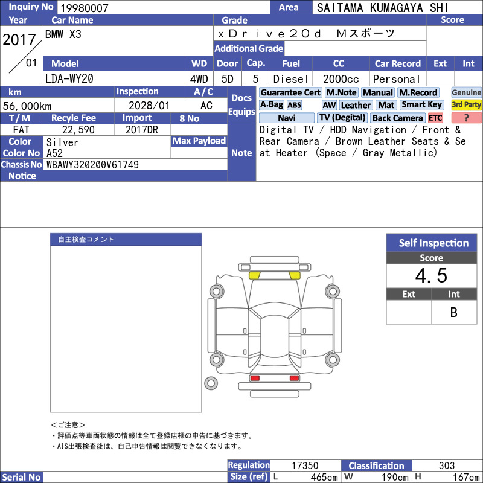Click the transmission value FAT
483x483 pixels.
21,130
